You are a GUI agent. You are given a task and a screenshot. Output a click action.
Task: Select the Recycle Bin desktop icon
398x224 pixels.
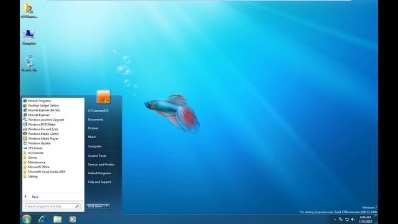pos(29,63)
